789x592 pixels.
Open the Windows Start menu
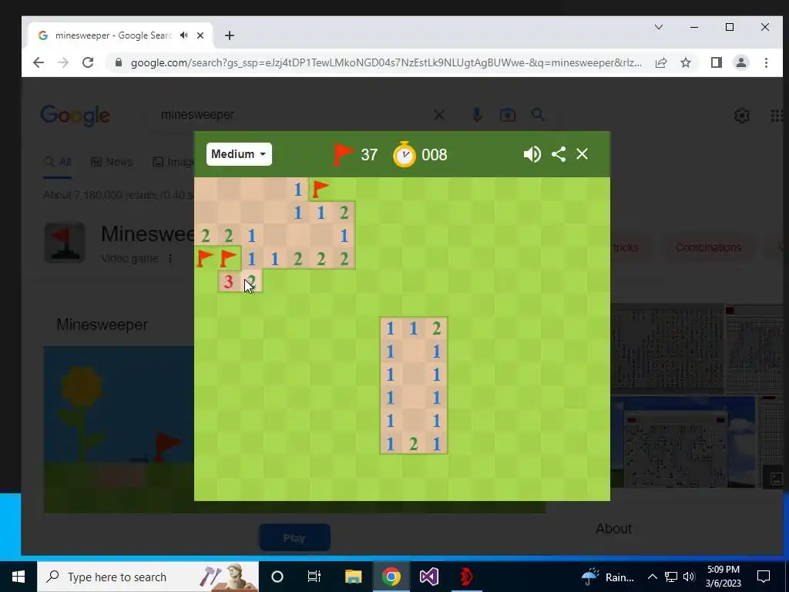click(x=18, y=577)
